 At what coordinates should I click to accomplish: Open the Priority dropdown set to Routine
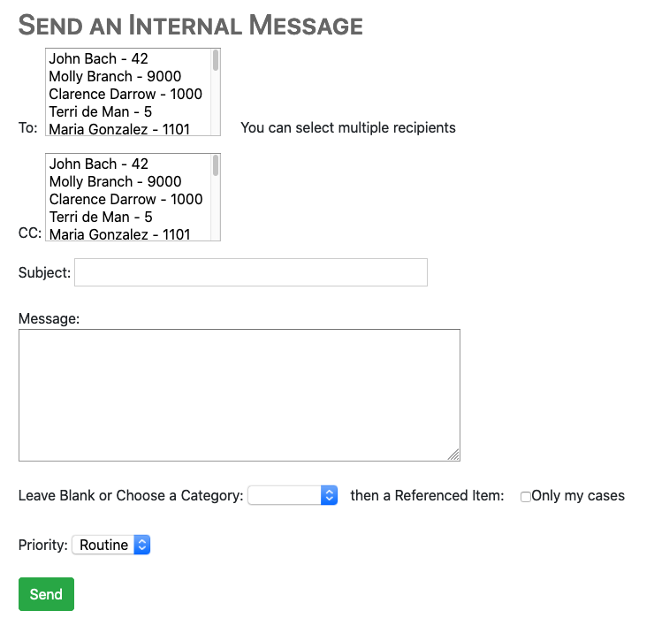[x=111, y=546]
